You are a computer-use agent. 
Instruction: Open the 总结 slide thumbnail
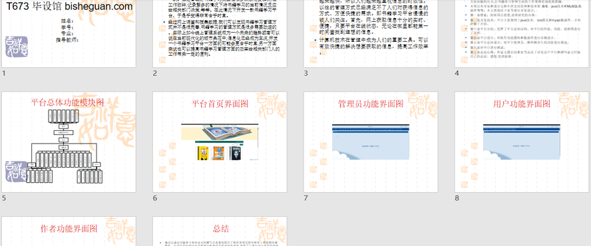tap(220, 231)
